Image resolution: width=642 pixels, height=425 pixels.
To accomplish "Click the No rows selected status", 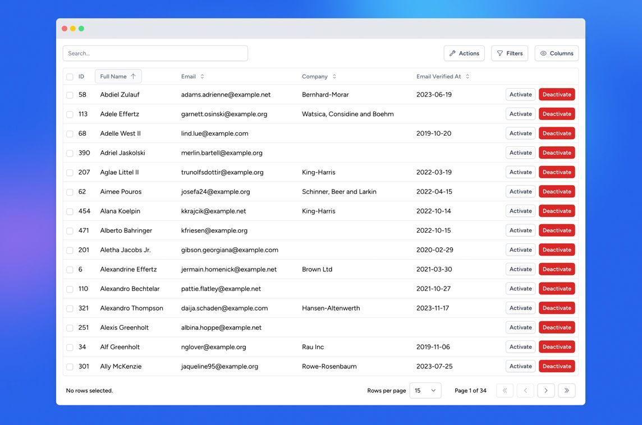I will pyautogui.click(x=89, y=391).
